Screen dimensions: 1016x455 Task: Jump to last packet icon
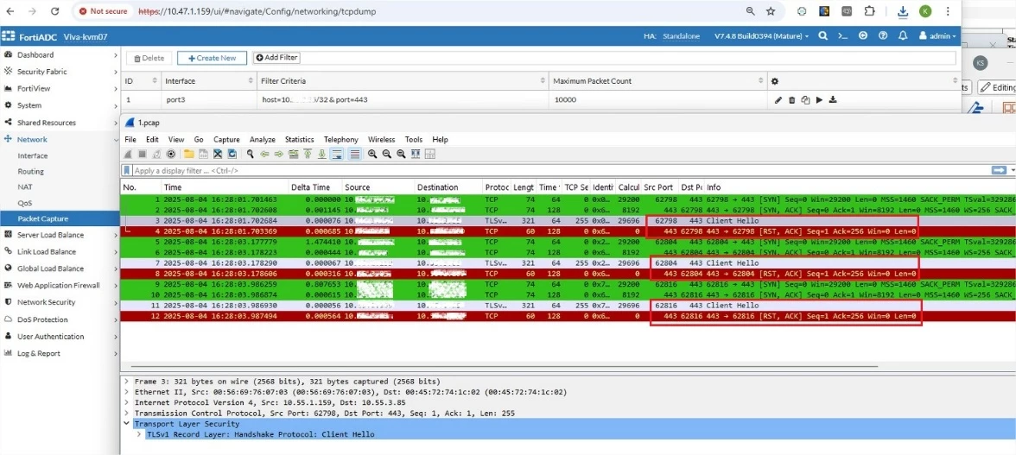(321, 154)
